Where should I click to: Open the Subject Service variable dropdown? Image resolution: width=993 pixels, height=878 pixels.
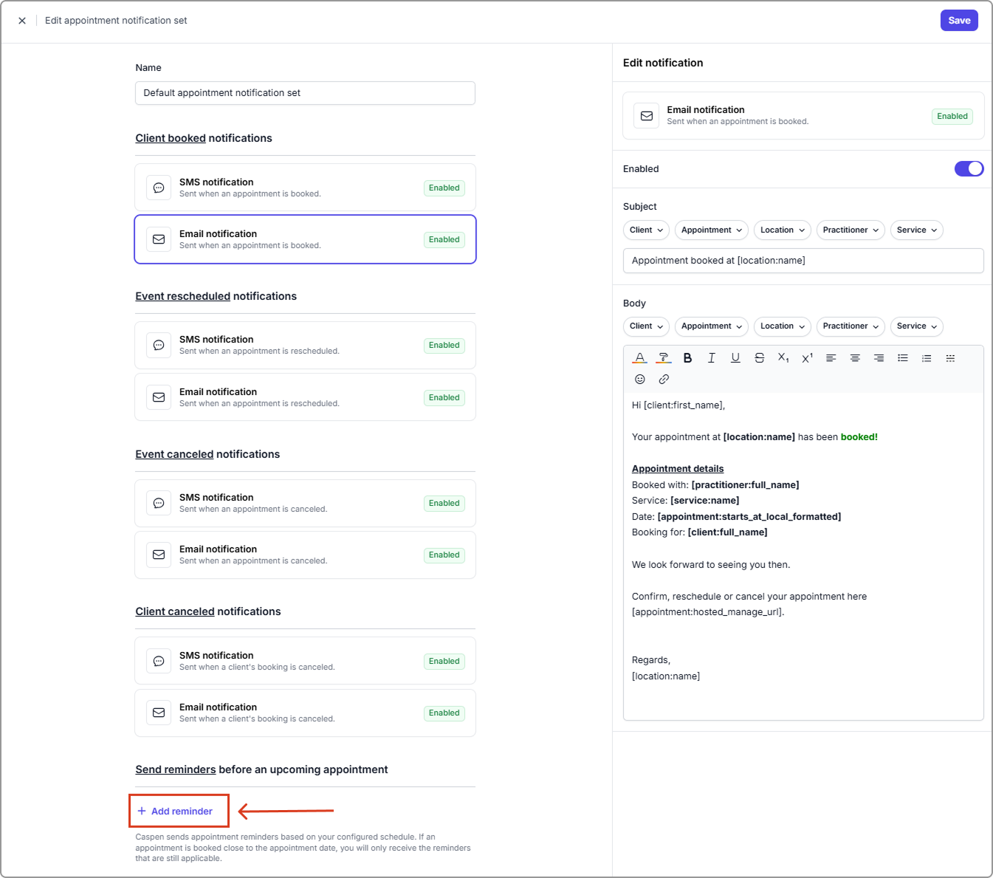[916, 230]
